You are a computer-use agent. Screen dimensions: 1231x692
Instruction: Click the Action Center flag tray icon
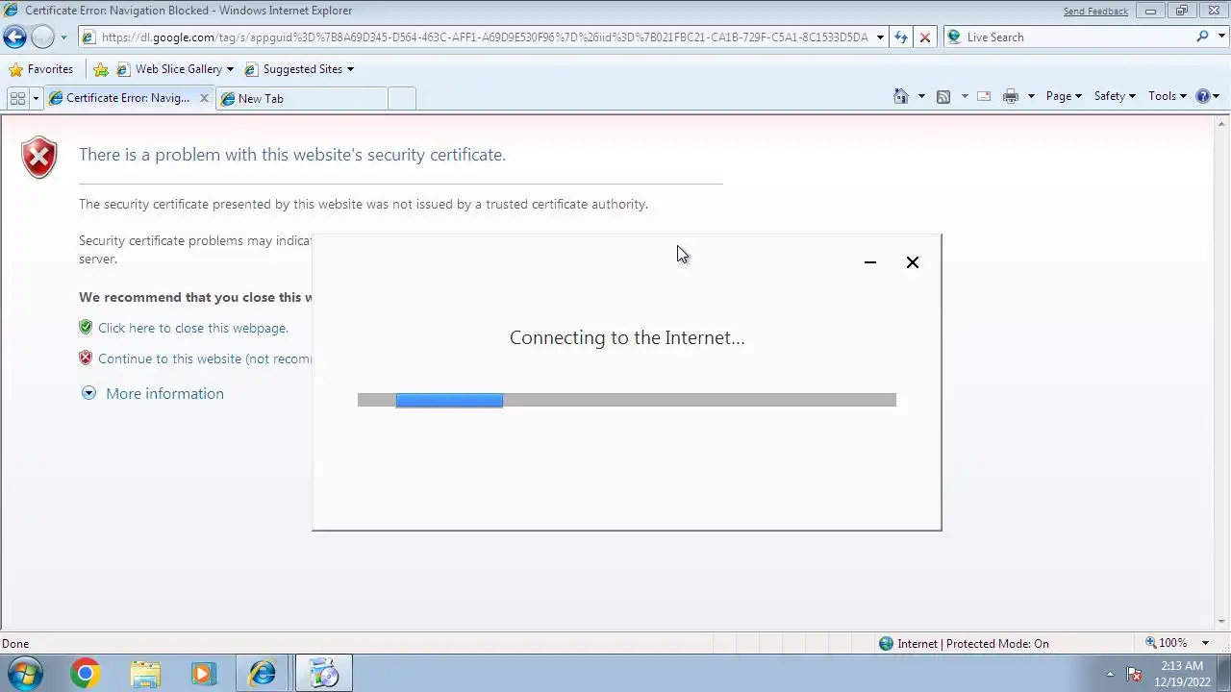[x=1134, y=675]
